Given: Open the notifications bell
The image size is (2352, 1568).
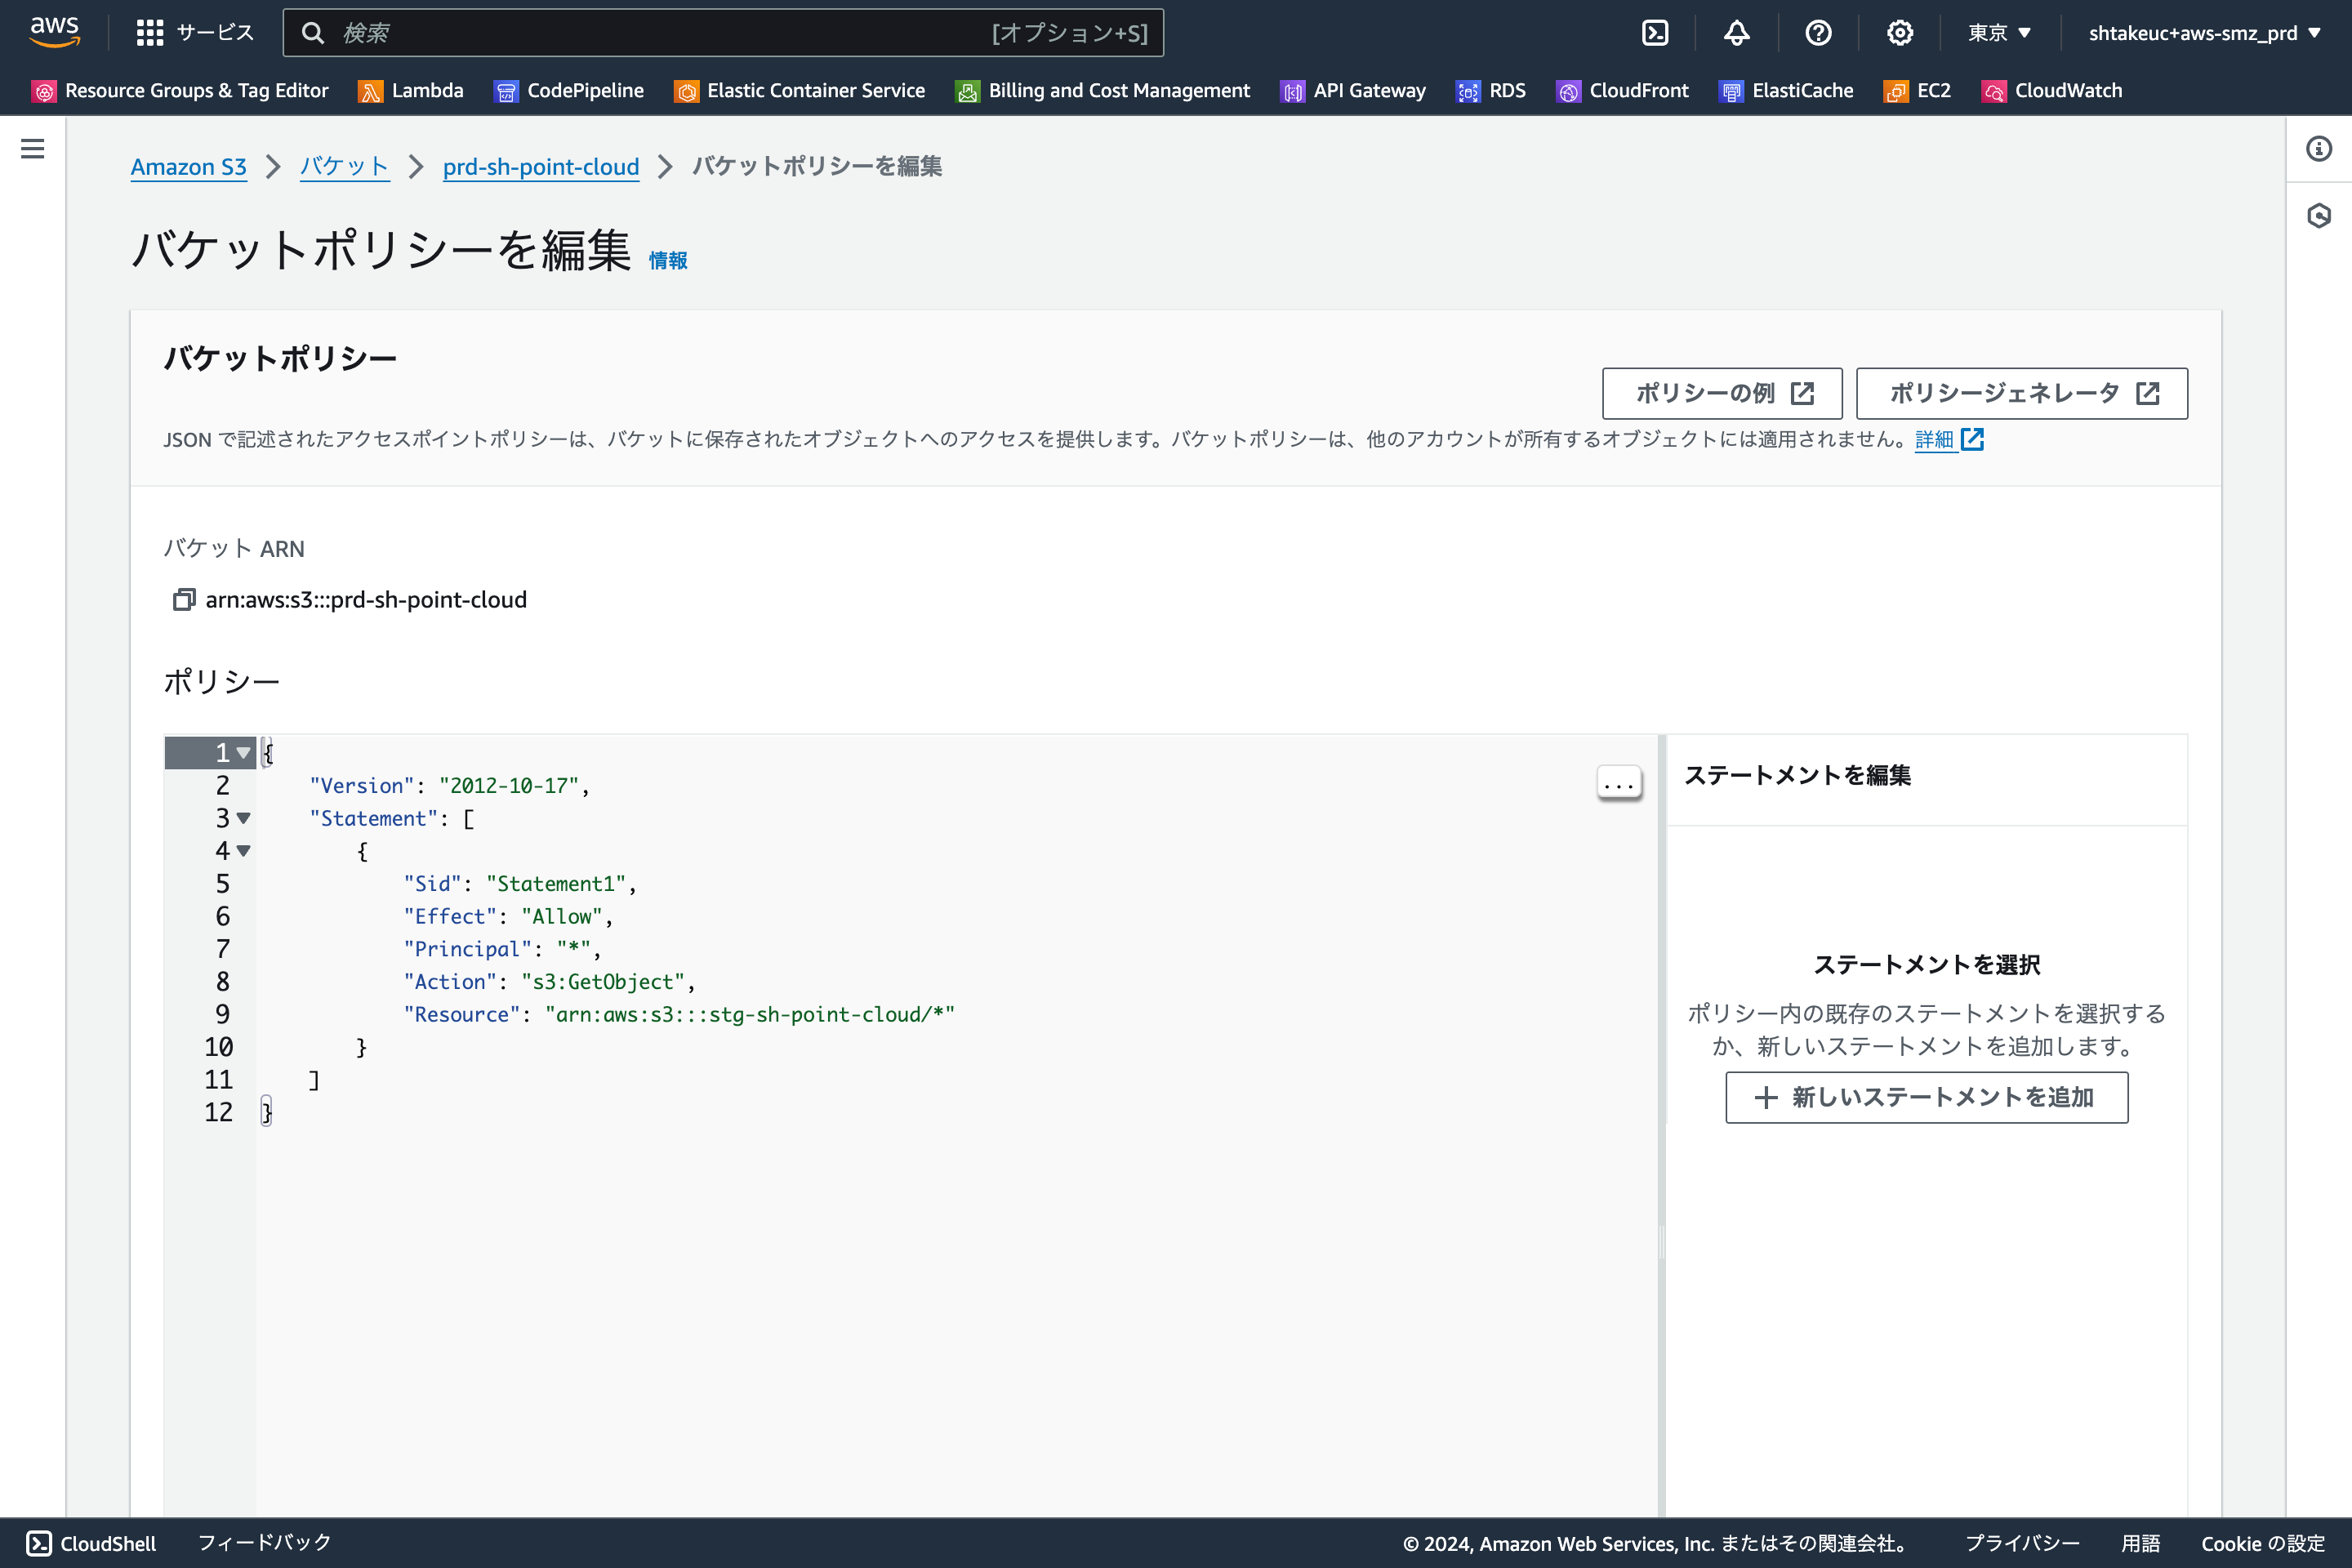Looking at the screenshot, I should pyautogui.click(x=1737, y=33).
